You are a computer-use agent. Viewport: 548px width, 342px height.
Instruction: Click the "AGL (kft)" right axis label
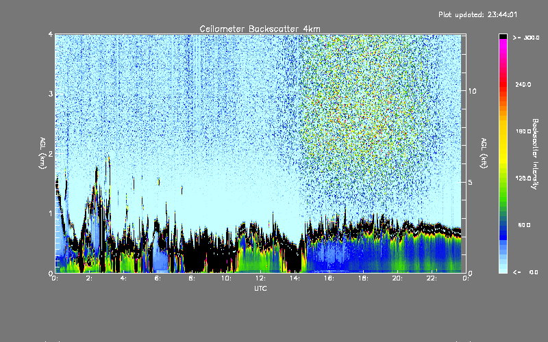pos(484,153)
